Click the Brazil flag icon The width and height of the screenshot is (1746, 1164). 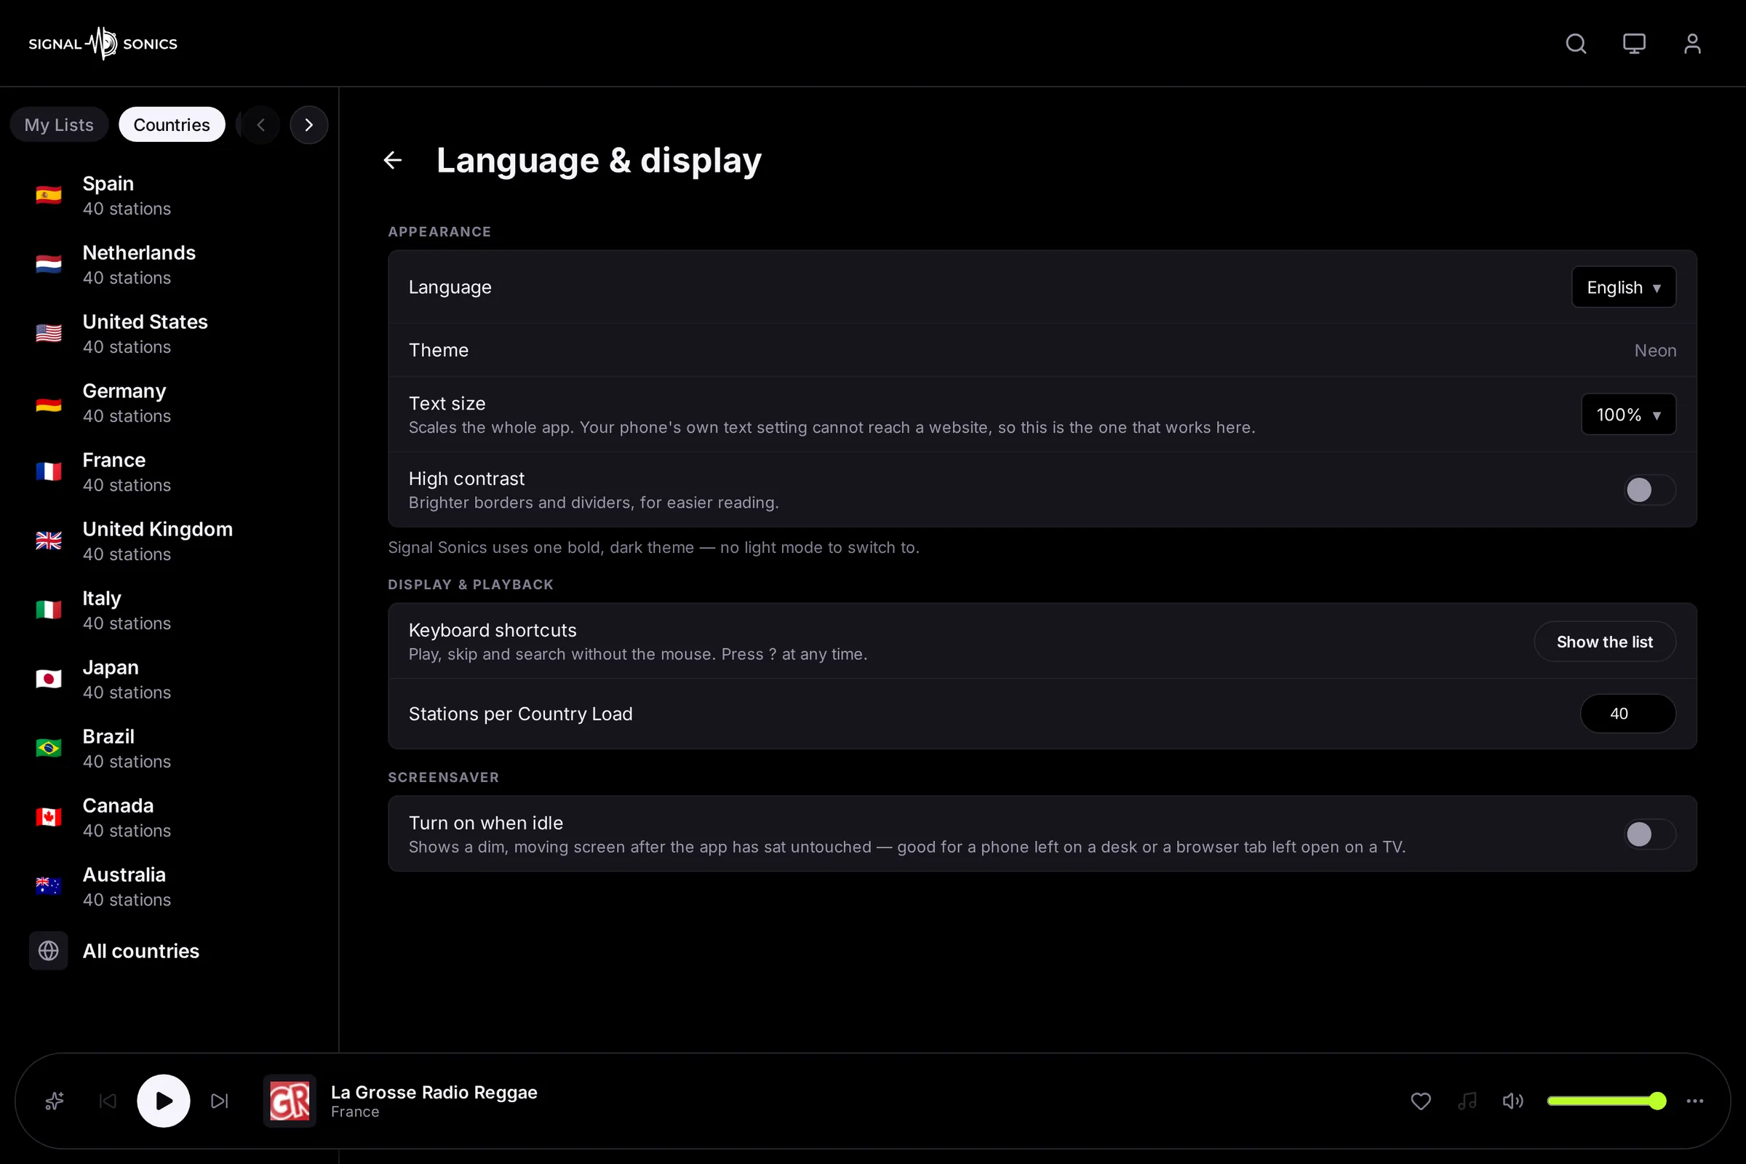(48, 749)
